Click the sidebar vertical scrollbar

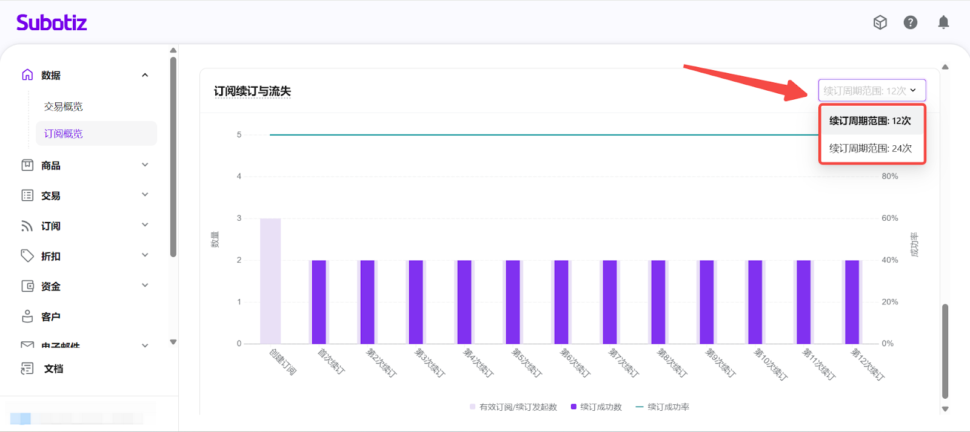[173, 157]
